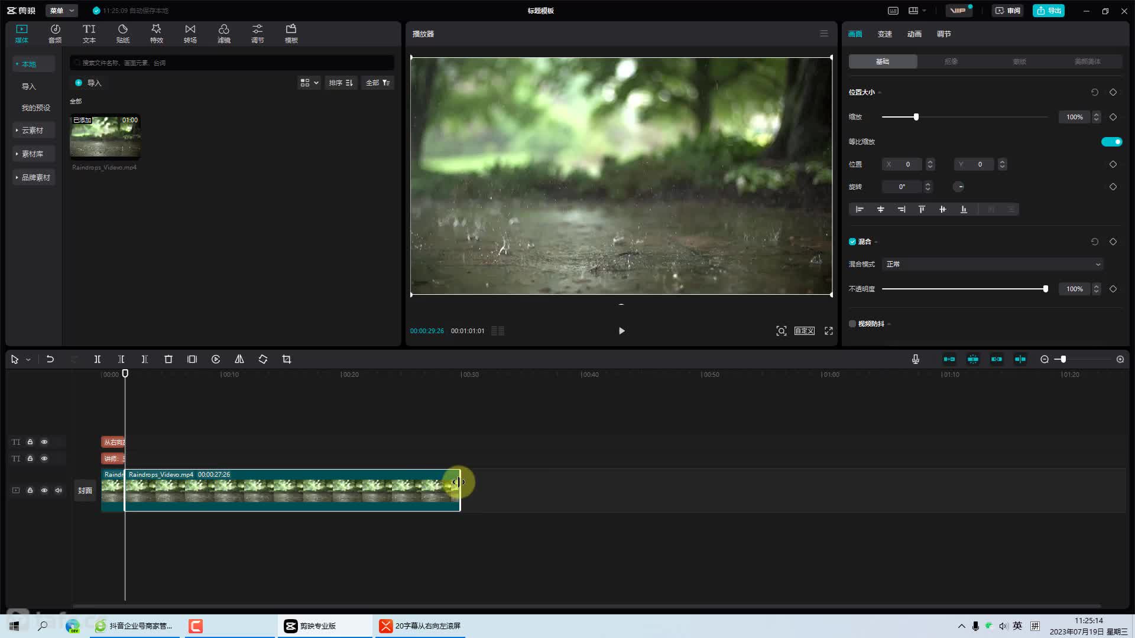Viewport: 1135px width, 638px height.
Task: Mute the main video track audio
Action: [59, 490]
